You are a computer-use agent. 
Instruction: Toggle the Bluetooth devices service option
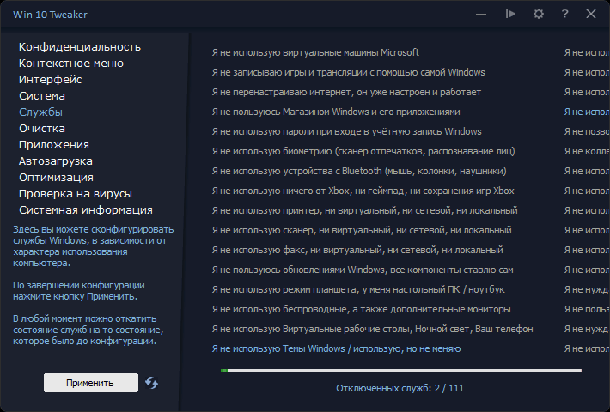pos(358,171)
